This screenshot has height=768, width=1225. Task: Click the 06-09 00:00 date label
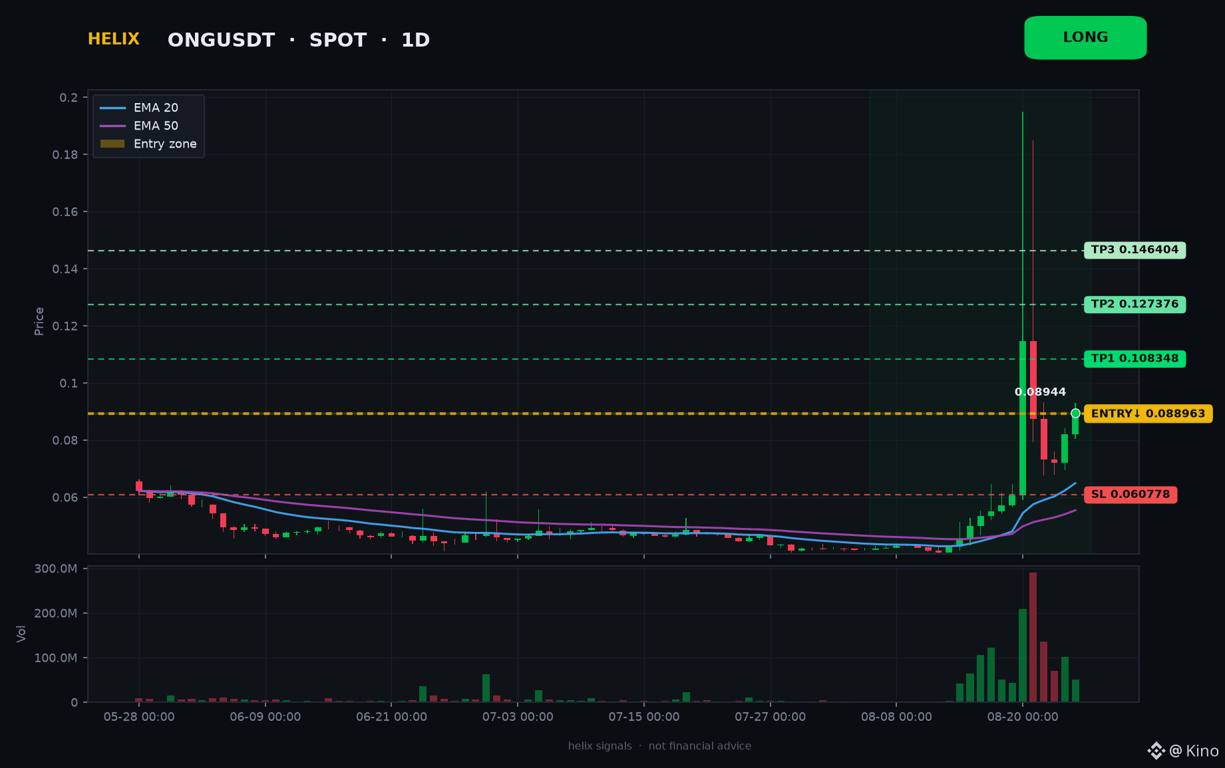(265, 717)
